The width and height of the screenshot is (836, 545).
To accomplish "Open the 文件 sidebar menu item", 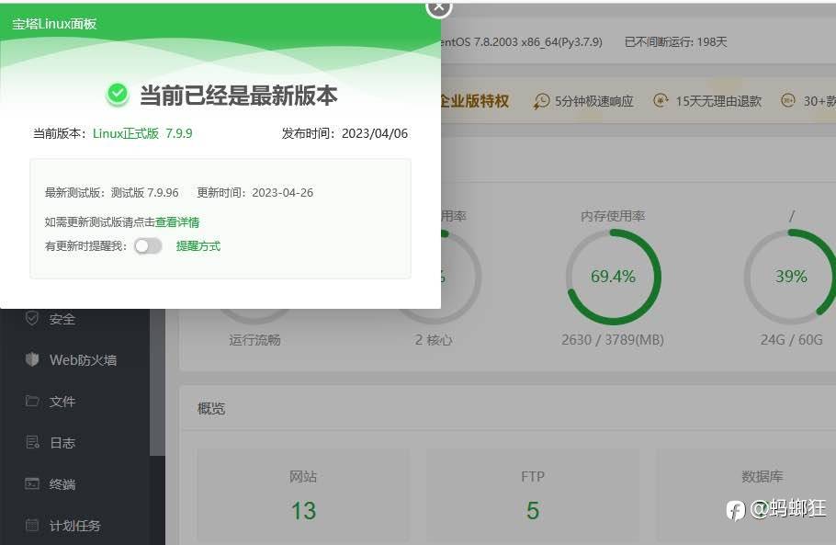I will (62, 401).
